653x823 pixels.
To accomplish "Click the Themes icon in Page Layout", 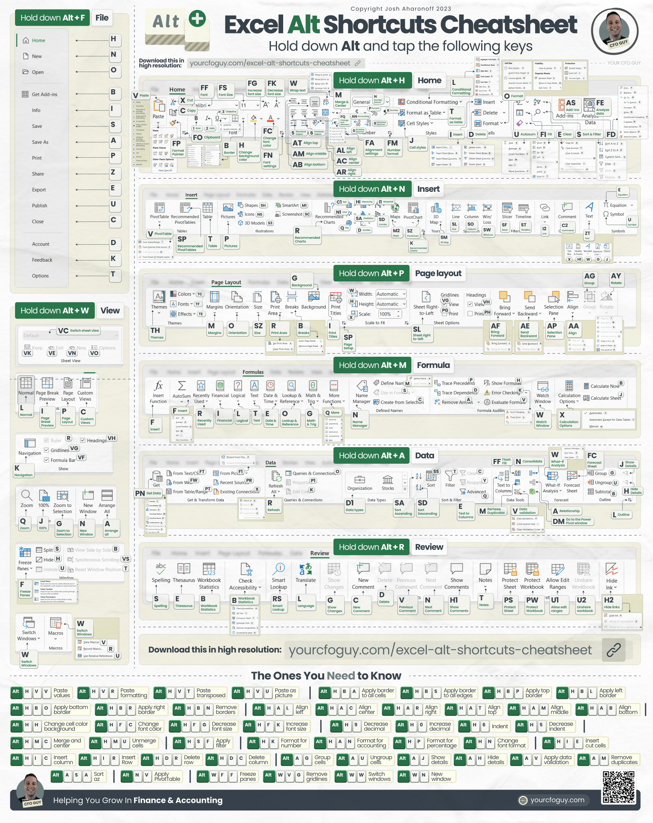I will click(159, 297).
